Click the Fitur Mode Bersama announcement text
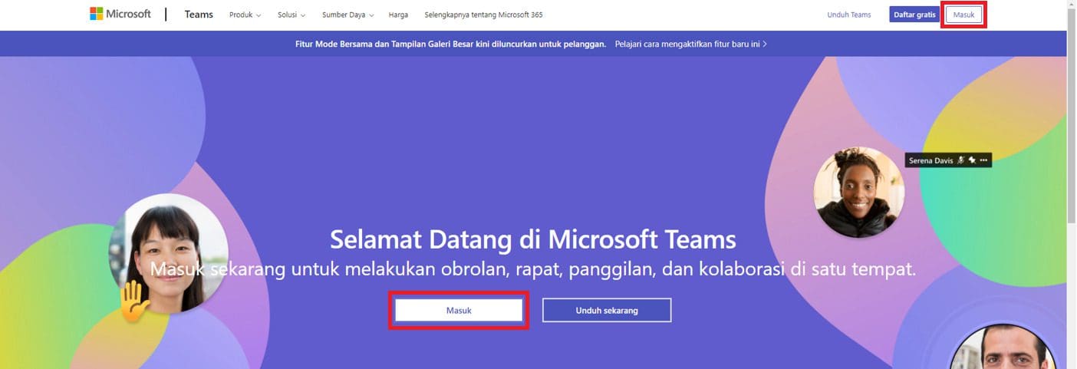This screenshot has width=1077, height=369. coord(450,44)
